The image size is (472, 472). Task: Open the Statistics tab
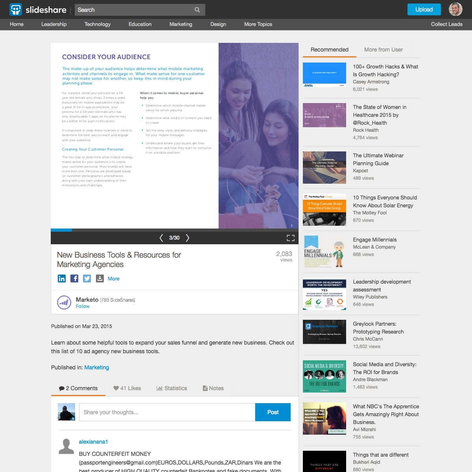[x=172, y=388]
